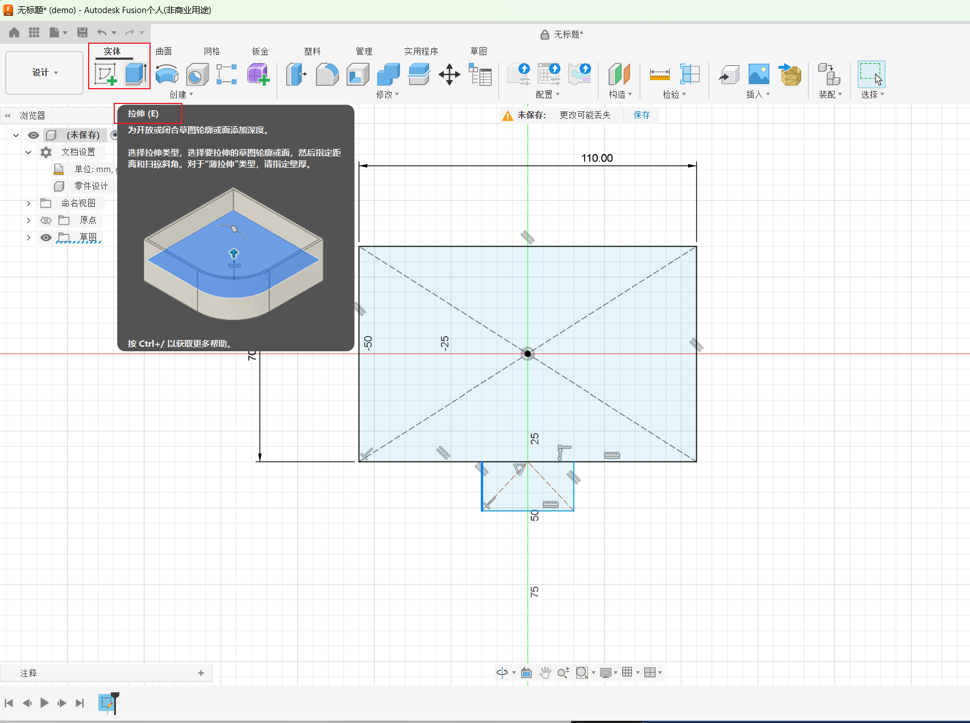Open the Insert (插入) dropdown menu
The width and height of the screenshot is (970, 723).
pyautogui.click(x=758, y=94)
